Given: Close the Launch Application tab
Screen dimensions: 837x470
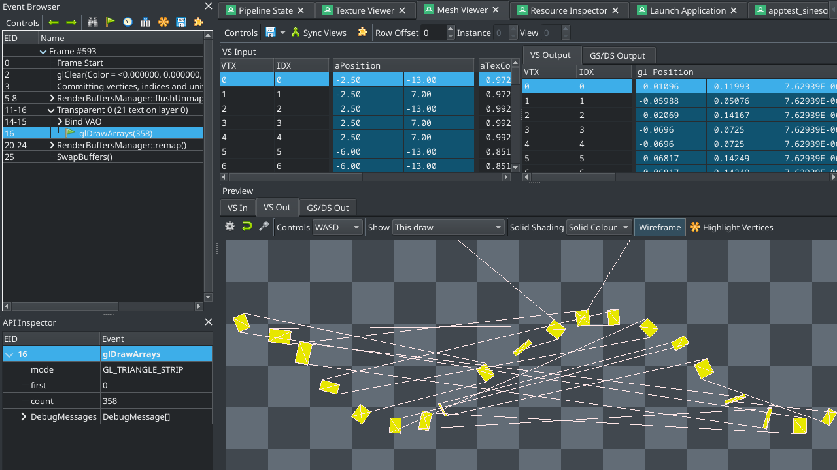Looking at the screenshot, I should [734, 10].
